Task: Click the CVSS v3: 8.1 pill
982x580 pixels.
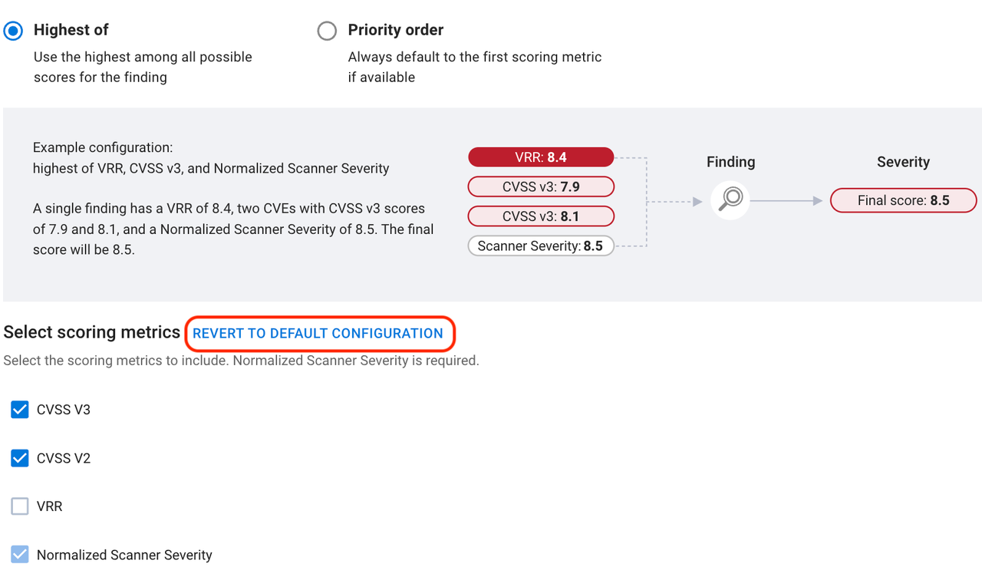Action: pyautogui.click(x=541, y=216)
